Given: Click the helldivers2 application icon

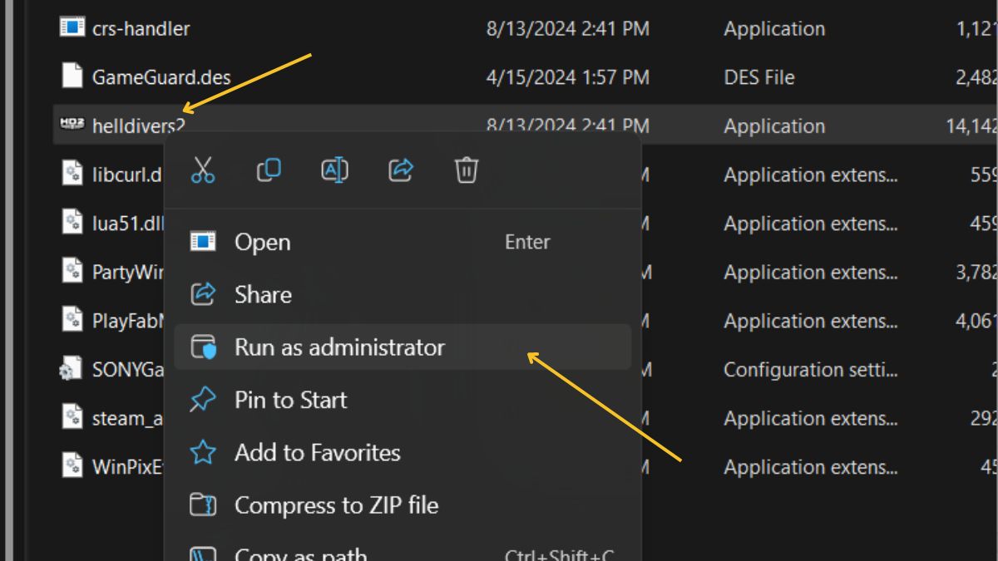Looking at the screenshot, I should (72, 125).
